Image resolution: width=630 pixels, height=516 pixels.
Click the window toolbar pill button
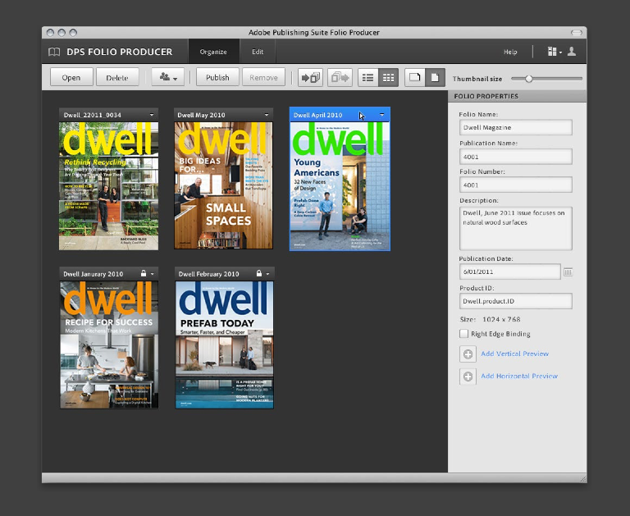577,33
